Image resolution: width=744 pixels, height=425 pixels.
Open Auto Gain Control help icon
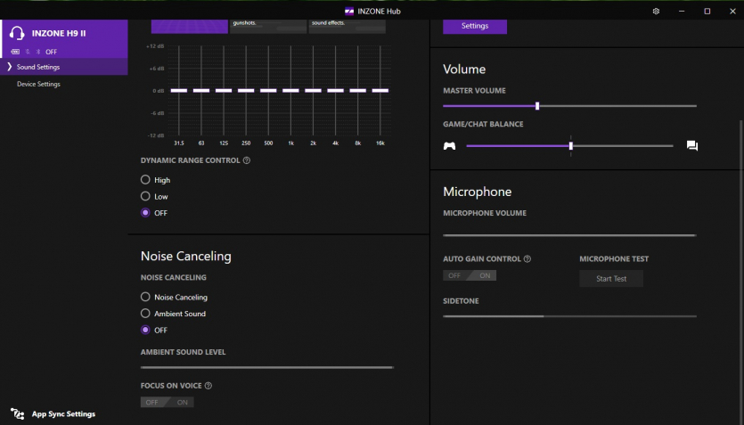click(x=527, y=259)
